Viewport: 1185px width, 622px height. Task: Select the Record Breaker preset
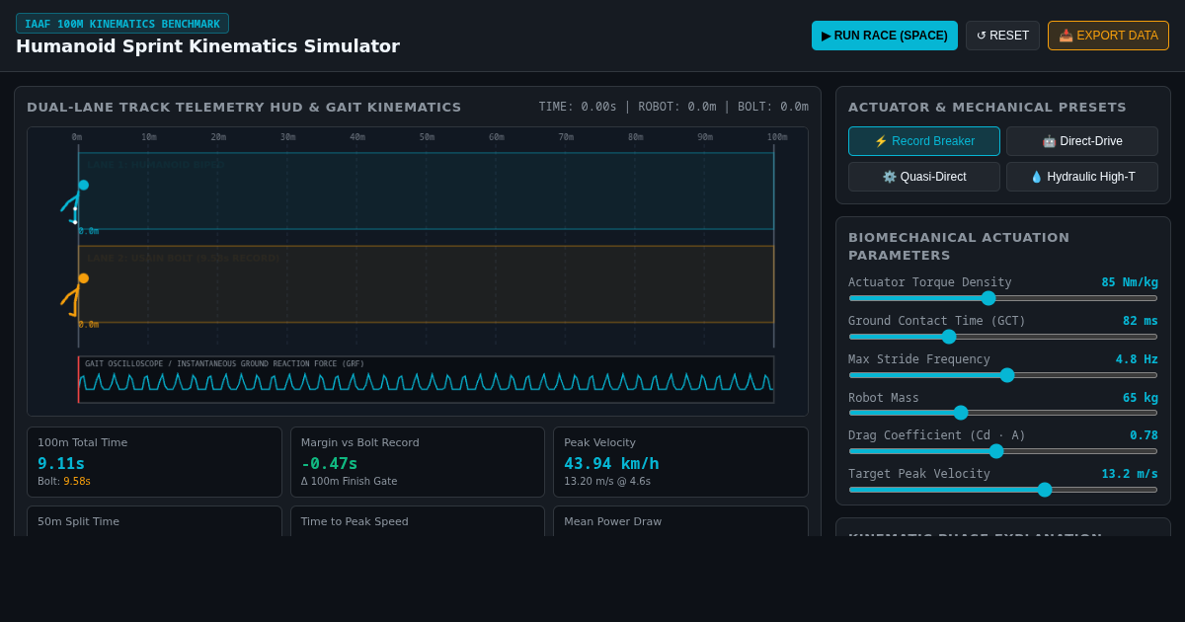click(x=924, y=141)
